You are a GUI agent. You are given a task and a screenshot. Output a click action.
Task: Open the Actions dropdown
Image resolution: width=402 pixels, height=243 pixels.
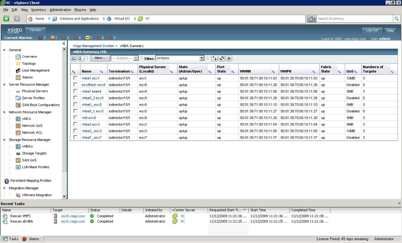pos(125,58)
